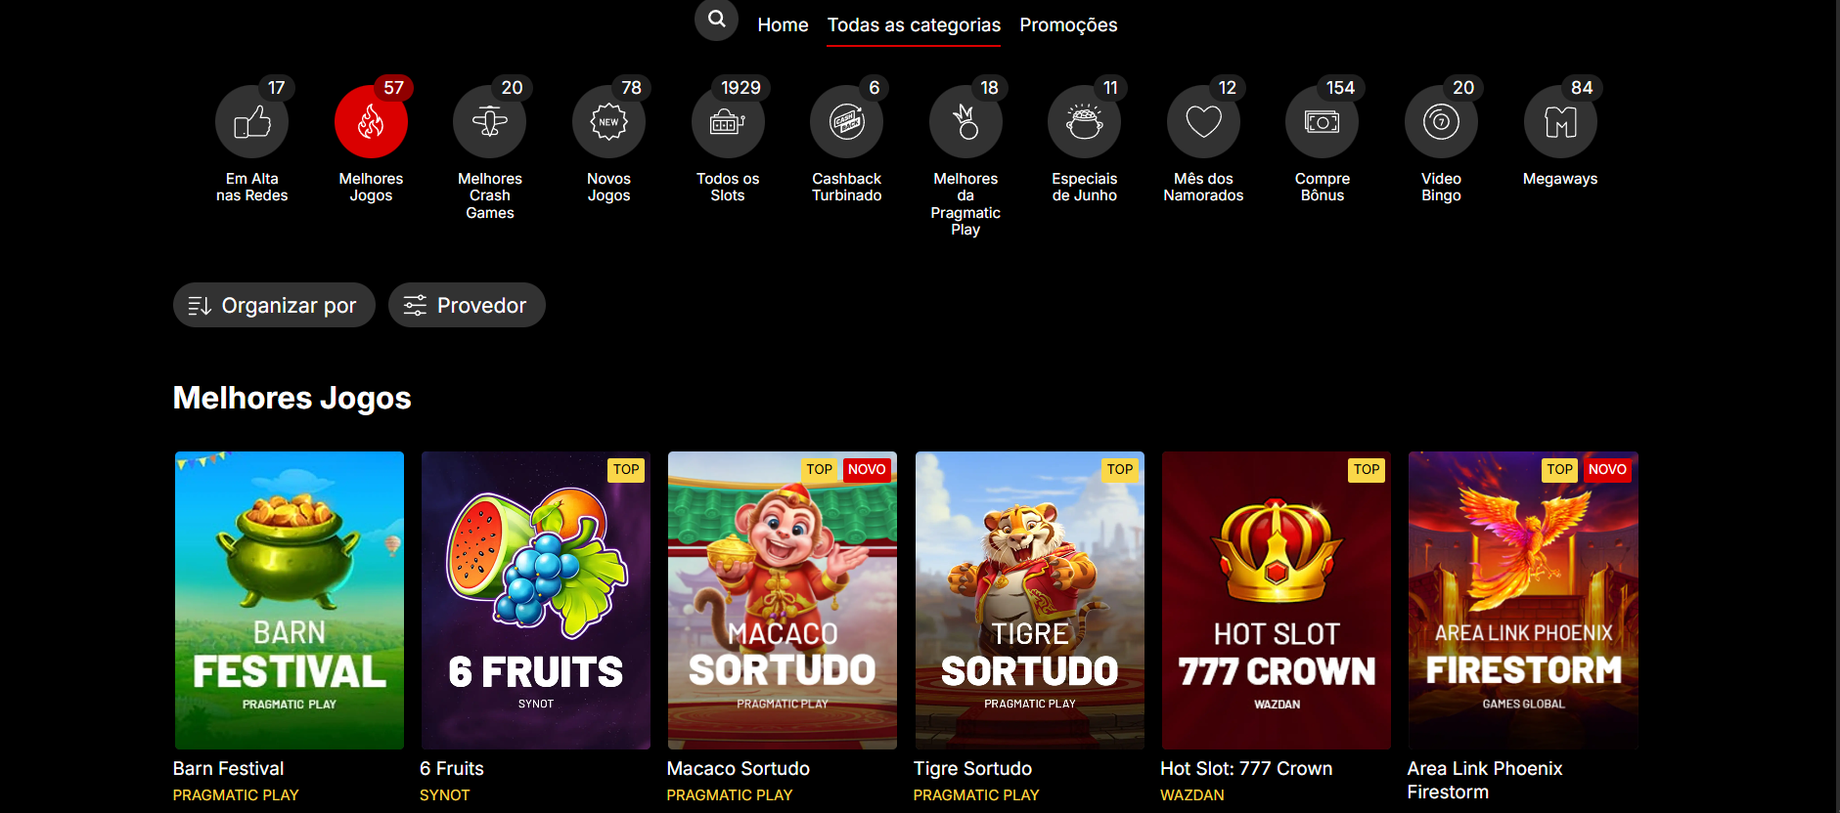Open the Melhores Crash Games airplane icon
Viewport: 1840px width, 813px height.
pyautogui.click(x=490, y=122)
